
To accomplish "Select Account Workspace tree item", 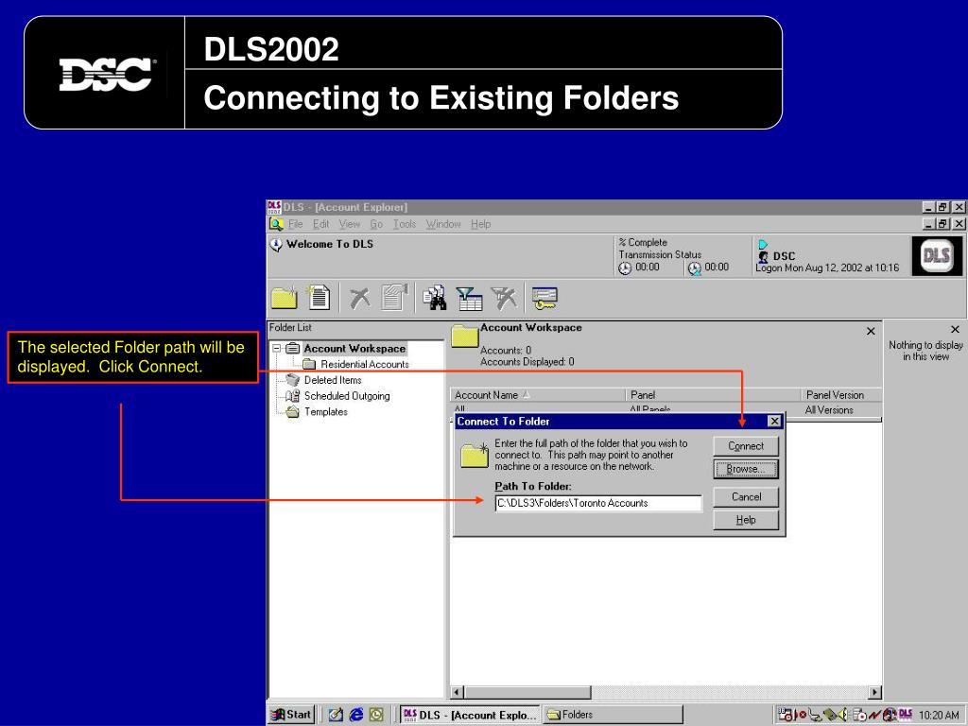I will 354,349.
